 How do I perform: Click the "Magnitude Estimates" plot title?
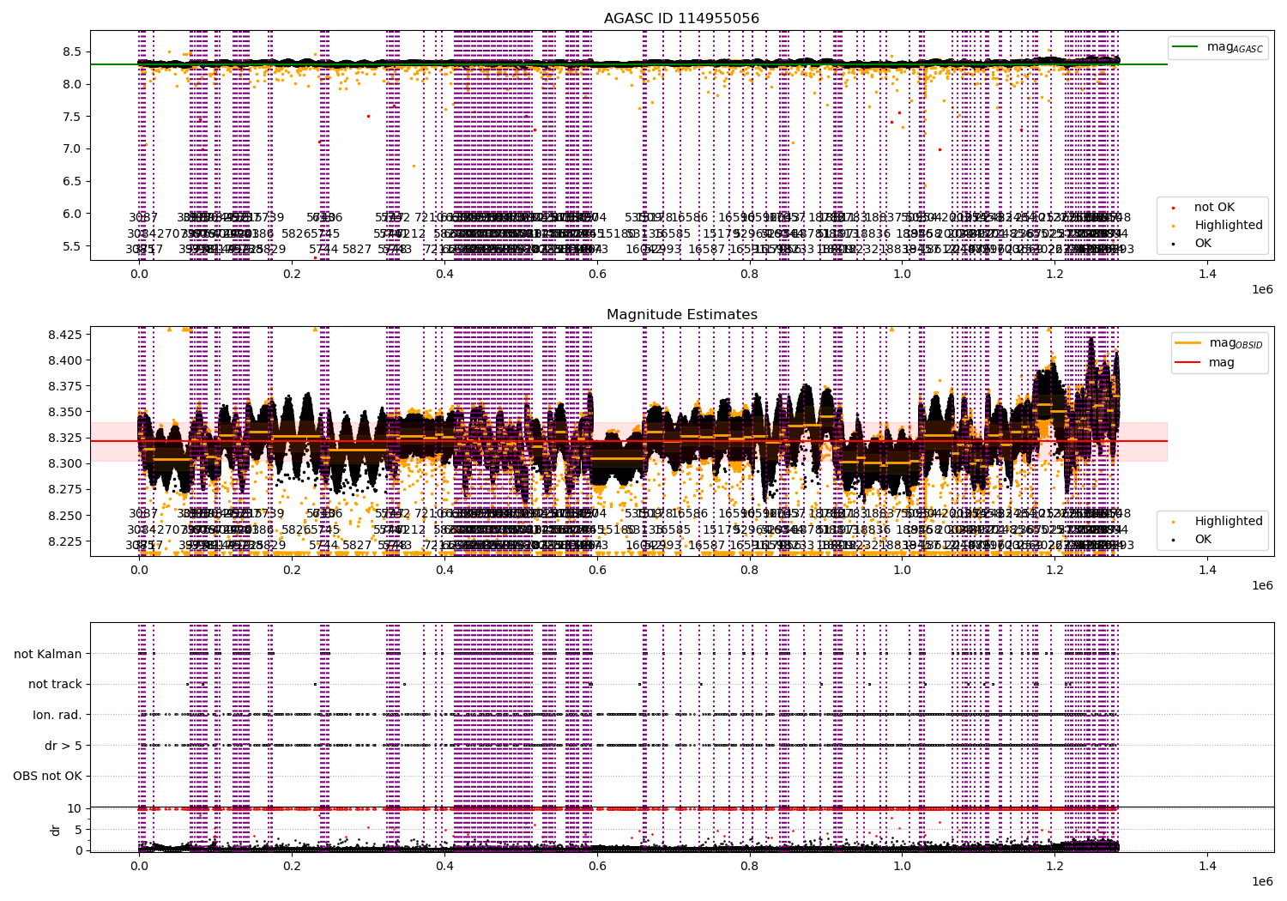[x=681, y=315]
